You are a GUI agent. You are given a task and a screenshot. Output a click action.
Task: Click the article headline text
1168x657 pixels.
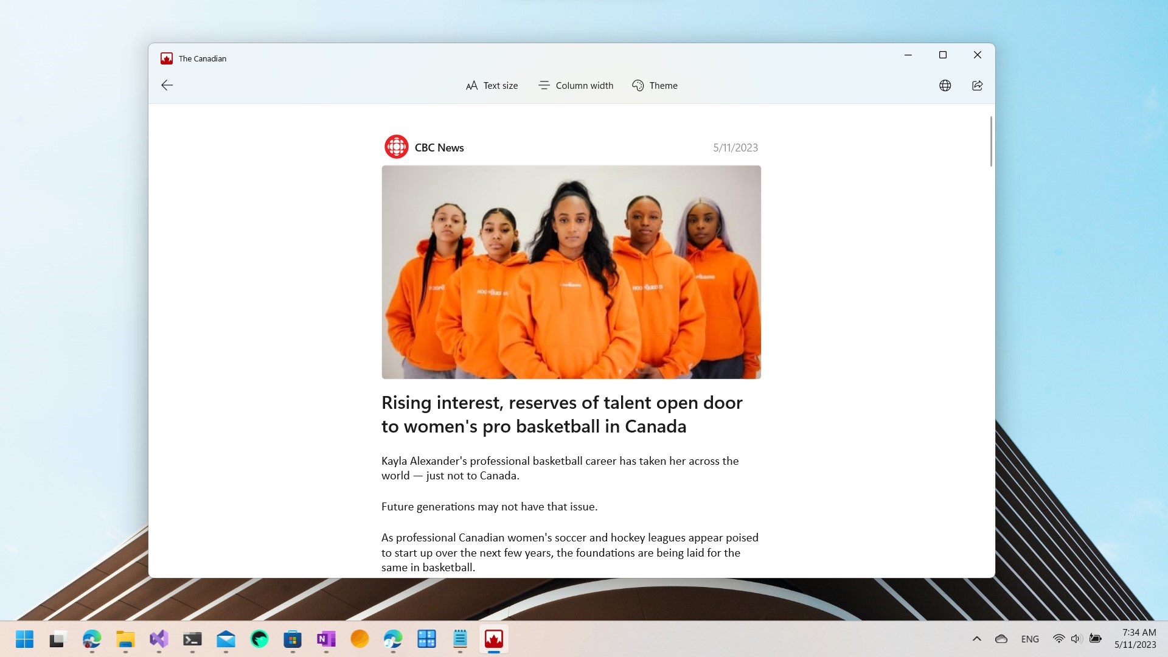pos(561,414)
